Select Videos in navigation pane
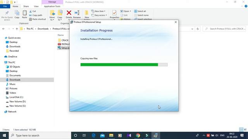This screenshot has width=248, height=139. tap(13, 93)
